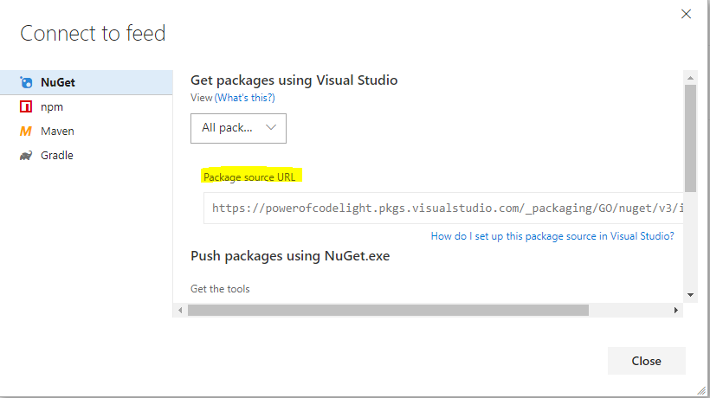
Task: Click the Close button
Action: coord(646,361)
